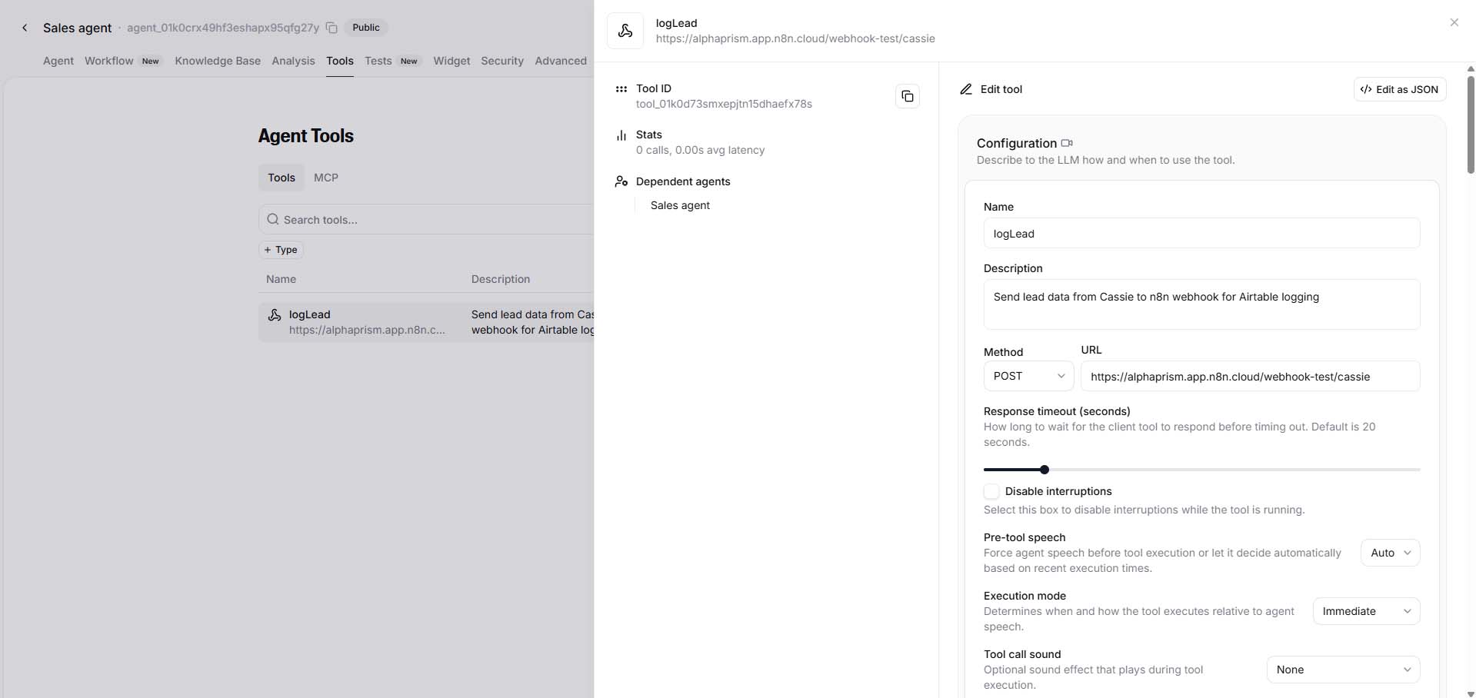
Task: Click the agent ID text in header
Action: point(223,28)
